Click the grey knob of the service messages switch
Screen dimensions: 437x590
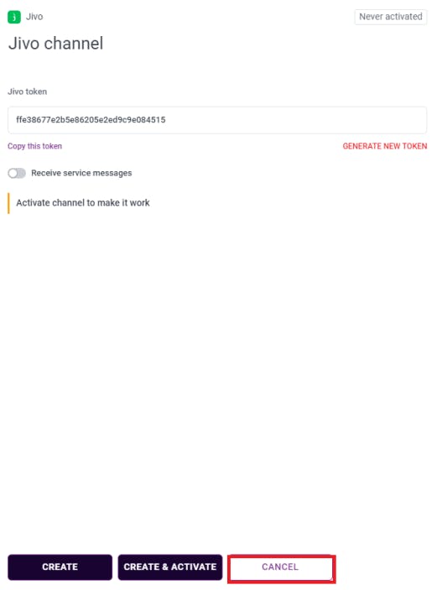tap(13, 173)
